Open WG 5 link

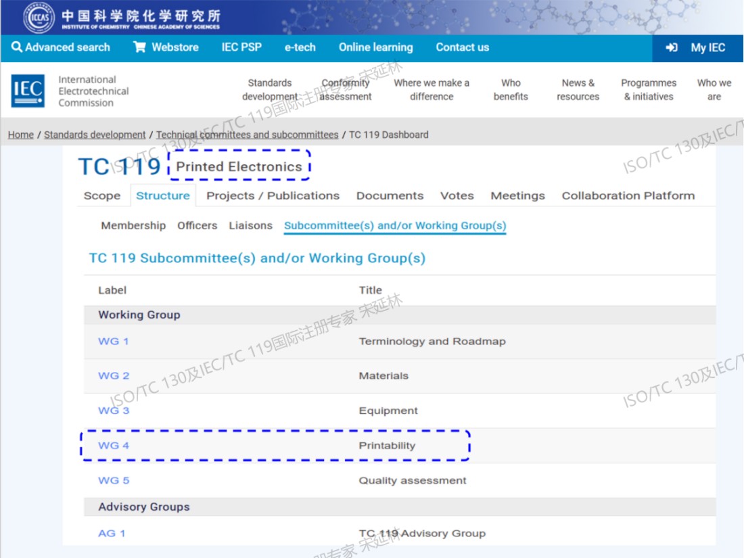114,480
